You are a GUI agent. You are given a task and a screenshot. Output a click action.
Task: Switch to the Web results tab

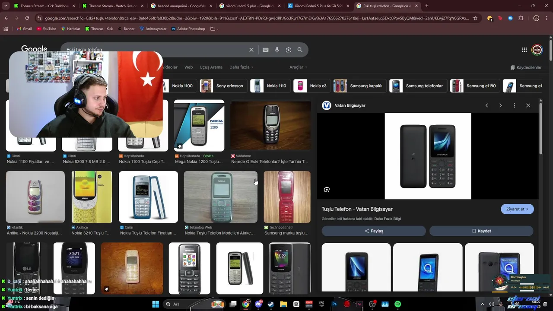coord(188,67)
